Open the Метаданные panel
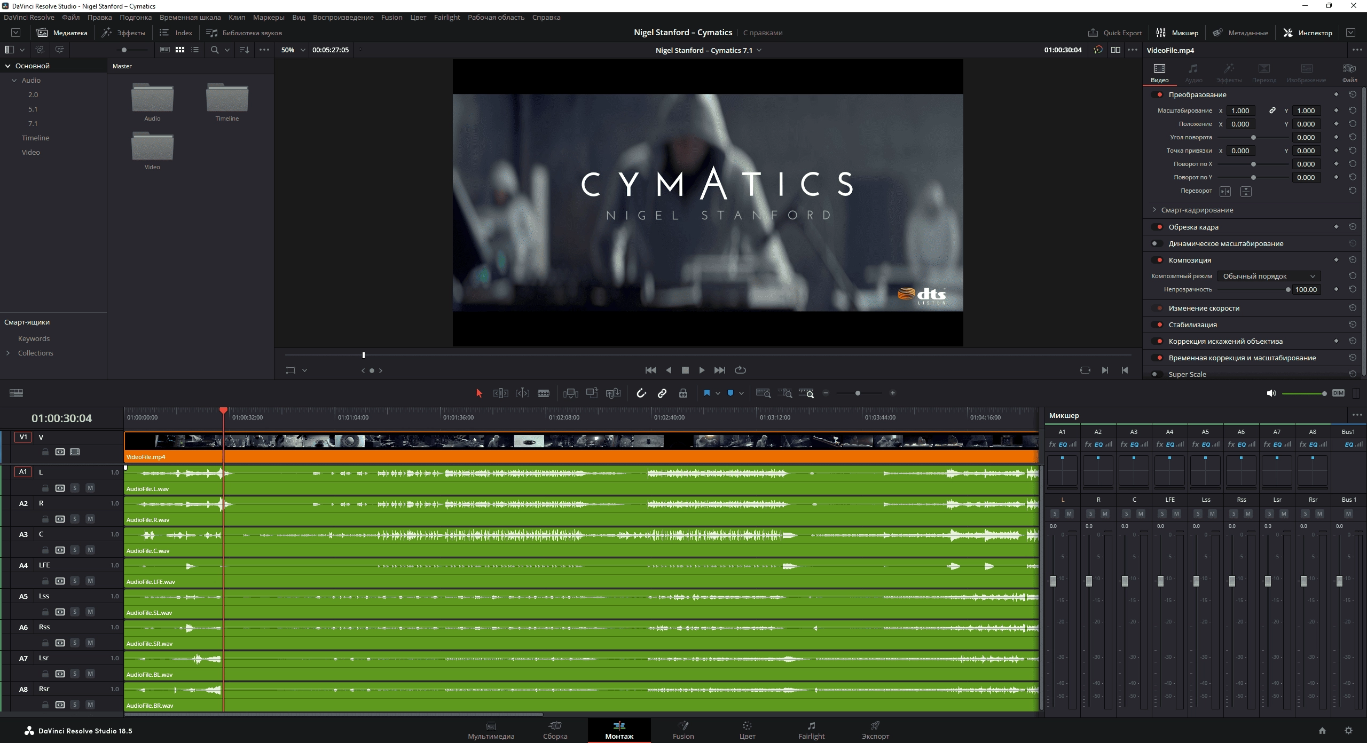 click(1240, 33)
